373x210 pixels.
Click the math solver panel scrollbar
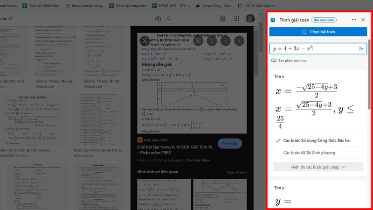point(369,74)
